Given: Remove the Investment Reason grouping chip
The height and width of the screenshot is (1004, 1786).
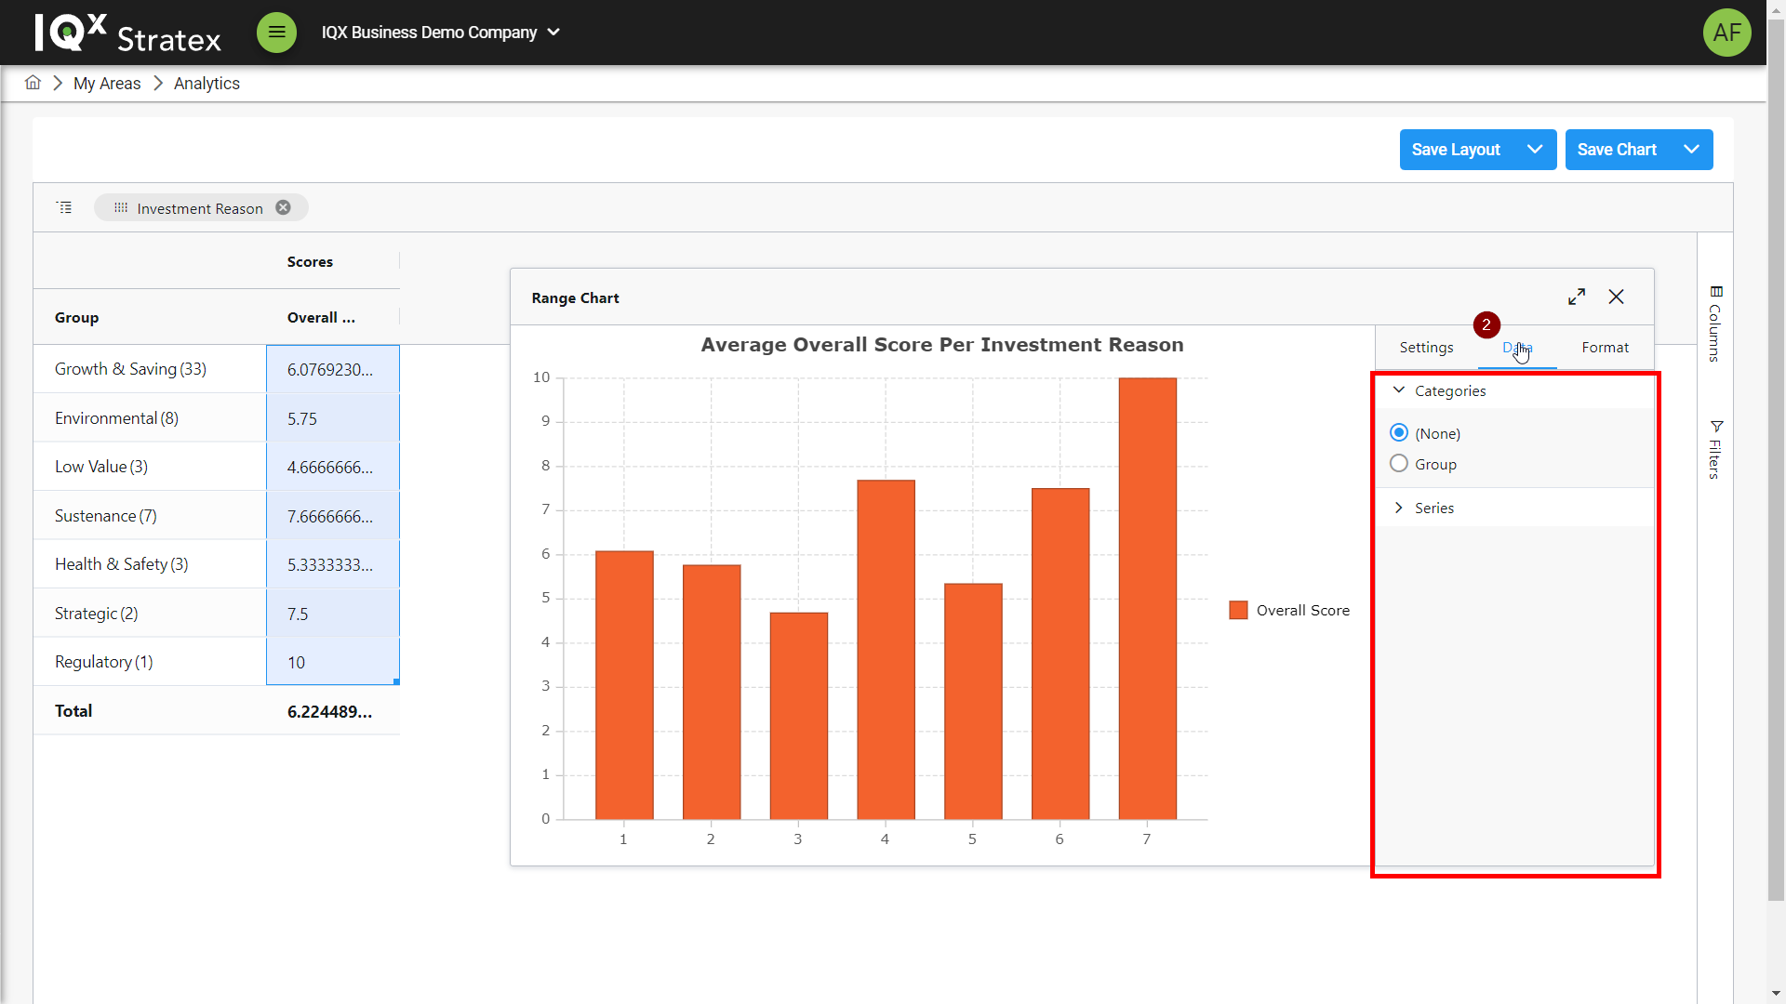Looking at the screenshot, I should point(283,207).
